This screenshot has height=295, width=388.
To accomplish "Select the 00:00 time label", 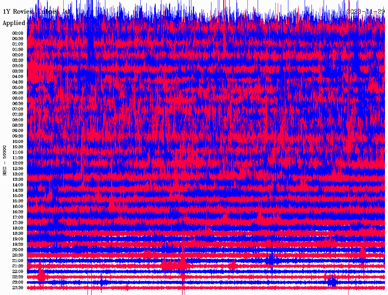I will point(18,33).
